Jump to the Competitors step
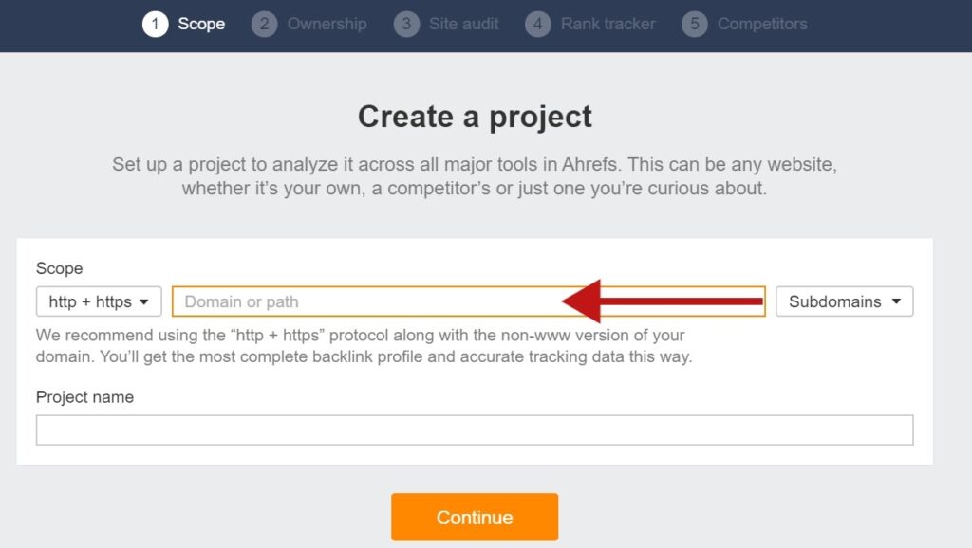This screenshot has height=548, width=972. click(x=762, y=24)
